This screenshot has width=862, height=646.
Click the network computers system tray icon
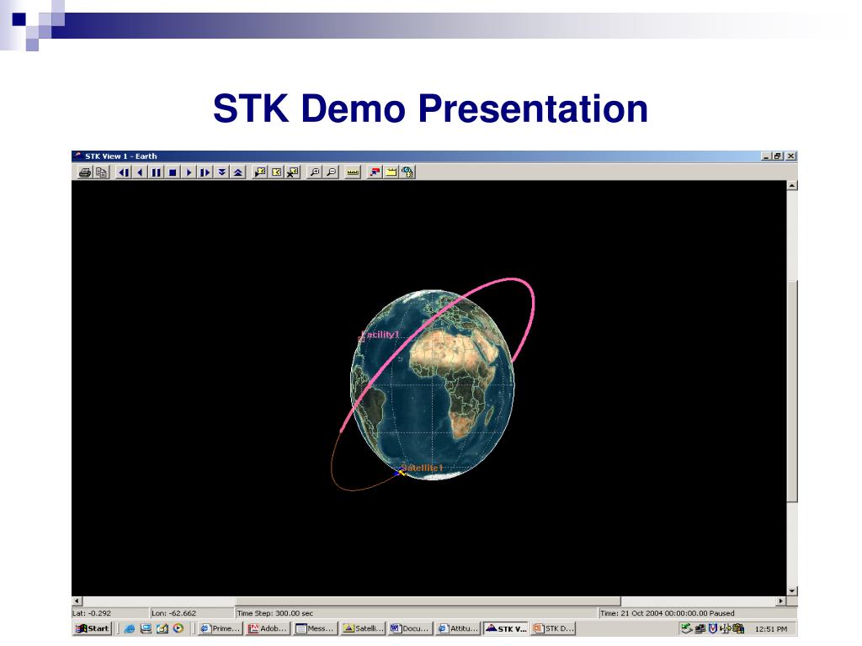pos(700,628)
